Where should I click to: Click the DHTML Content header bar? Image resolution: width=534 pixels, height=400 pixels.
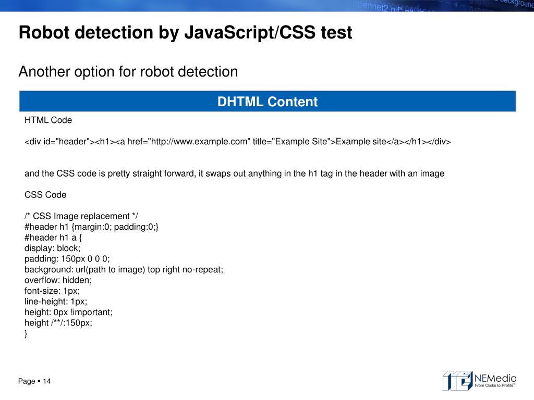(x=267, y=102)
